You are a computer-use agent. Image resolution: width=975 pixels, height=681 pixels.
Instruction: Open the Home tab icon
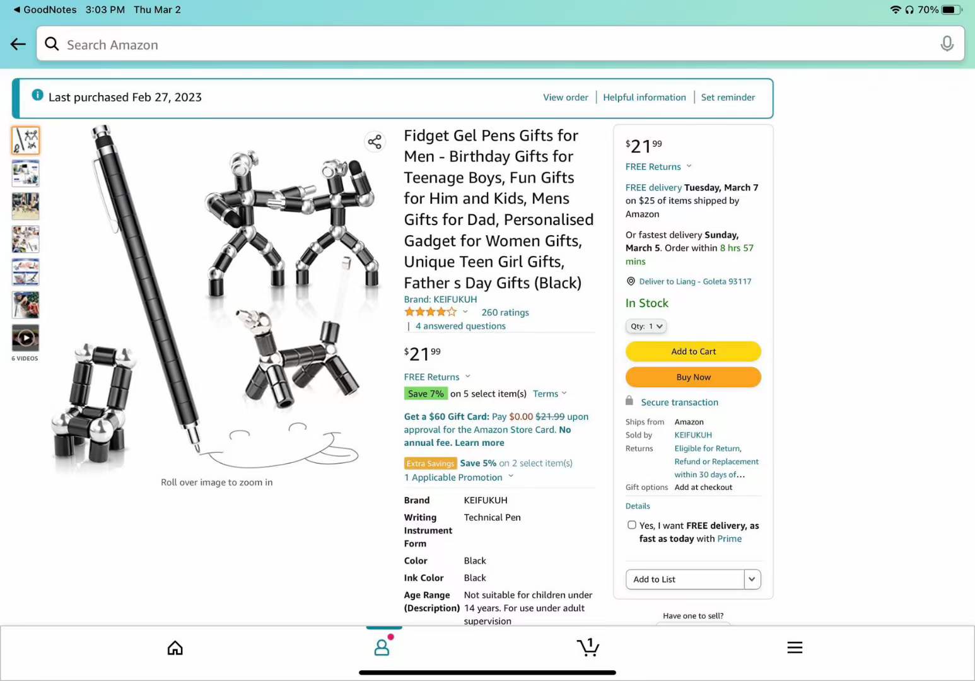click(x=175, y=648)
